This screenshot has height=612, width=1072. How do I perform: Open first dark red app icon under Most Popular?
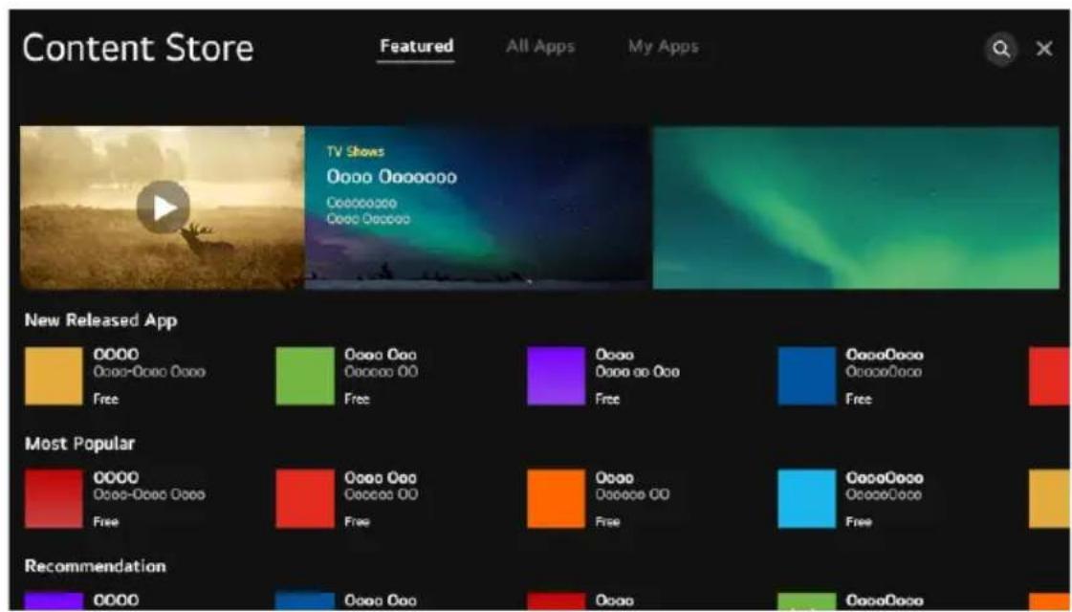click(54, 498)
